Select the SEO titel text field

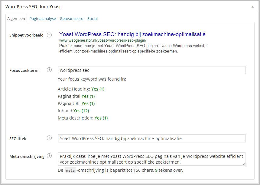[x=151, y=138]
